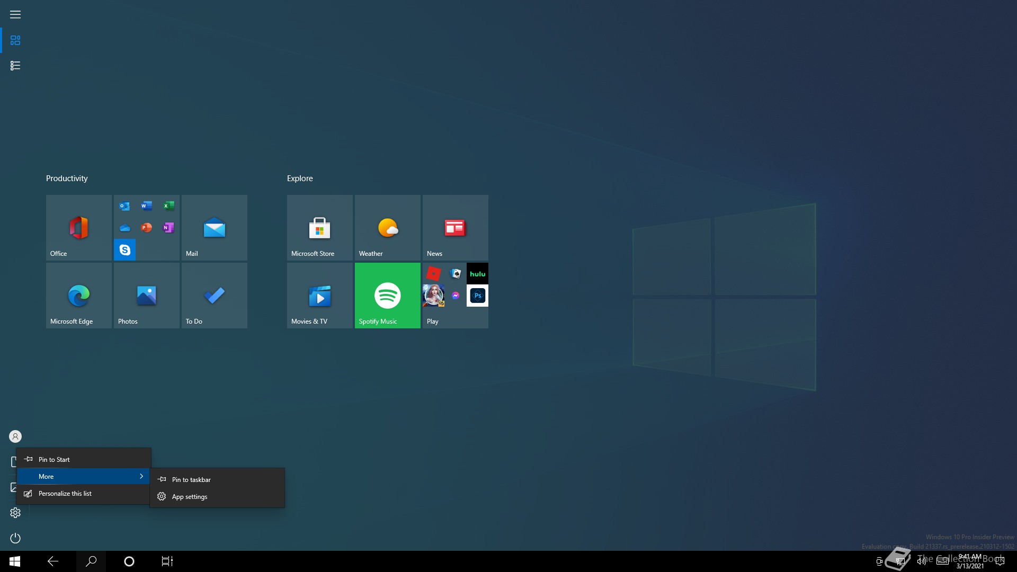
Task: Expand the Start hamburger menu
Action: pos(15,14)
